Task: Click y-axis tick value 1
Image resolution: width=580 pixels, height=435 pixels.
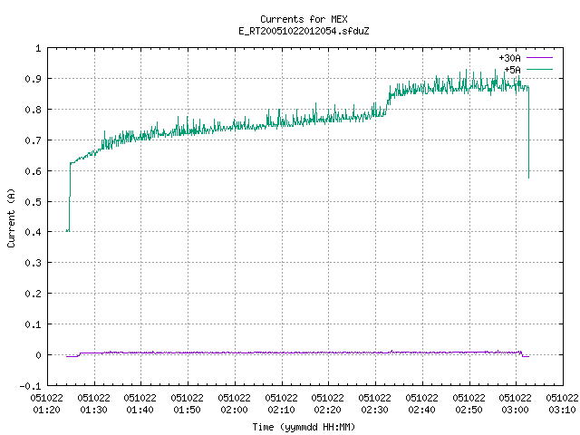Action: pyautogui.click(x=38, y=48)
